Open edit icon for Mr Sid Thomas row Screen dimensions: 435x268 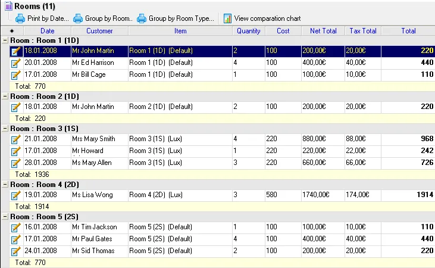[16, 252]
